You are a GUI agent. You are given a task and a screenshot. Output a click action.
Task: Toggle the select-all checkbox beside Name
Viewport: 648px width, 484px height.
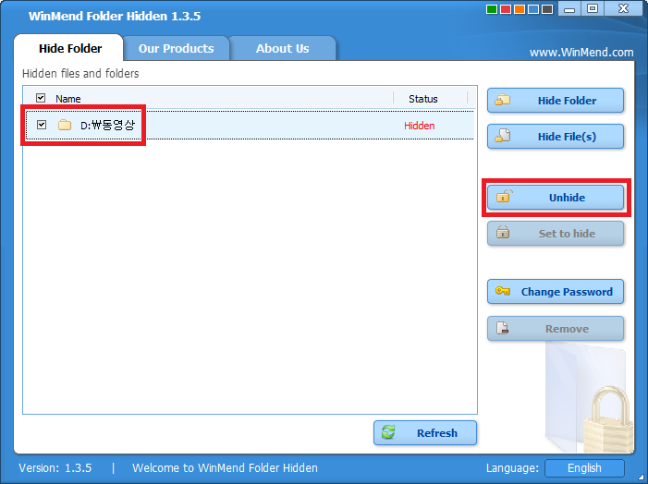point(41,98)
